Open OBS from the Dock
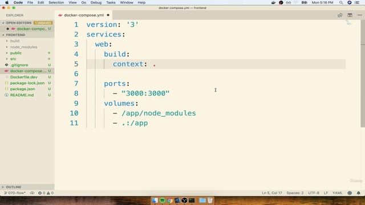The height and width of the screenshot is (205, 365). (x=184, y=200)
